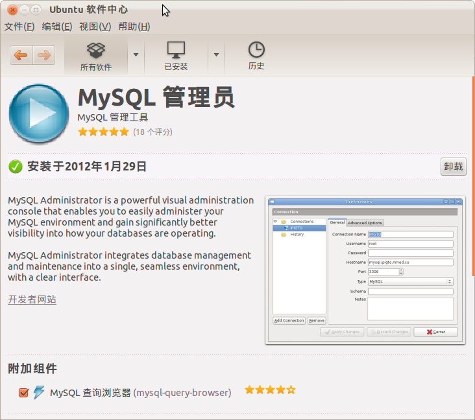
Task: Open the 所有软件 (All Software) section
Action: [x=96, y=56]
